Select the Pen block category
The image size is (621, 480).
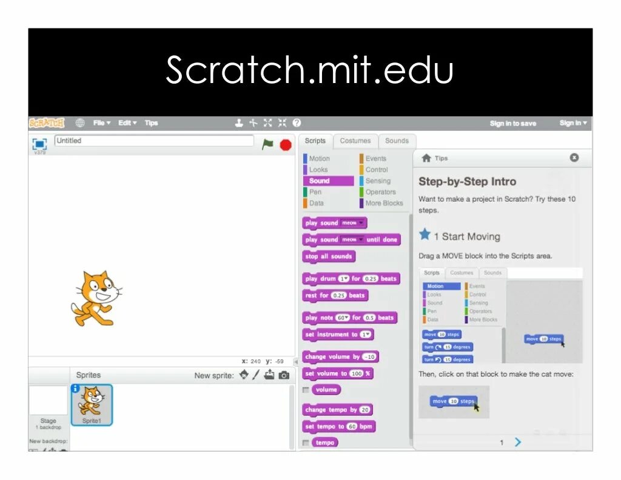317,192
